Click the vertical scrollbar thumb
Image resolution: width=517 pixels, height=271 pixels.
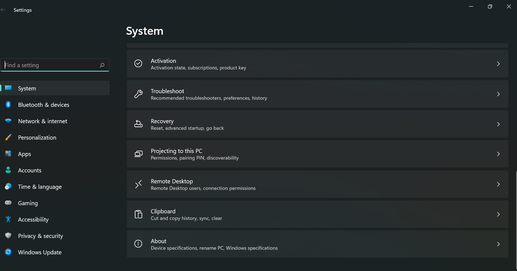click(516, 220)
